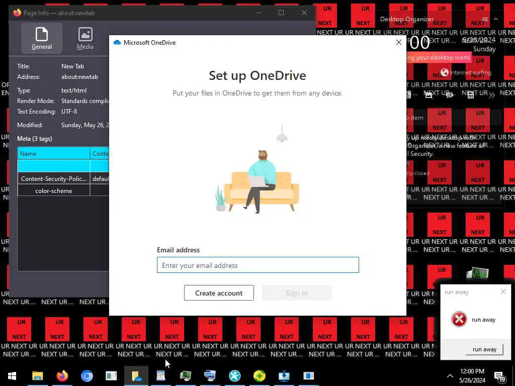Expand more tools with the double chevron
Image resolution: width=515 pixels, height=386 pixels.
coord(492,95)
